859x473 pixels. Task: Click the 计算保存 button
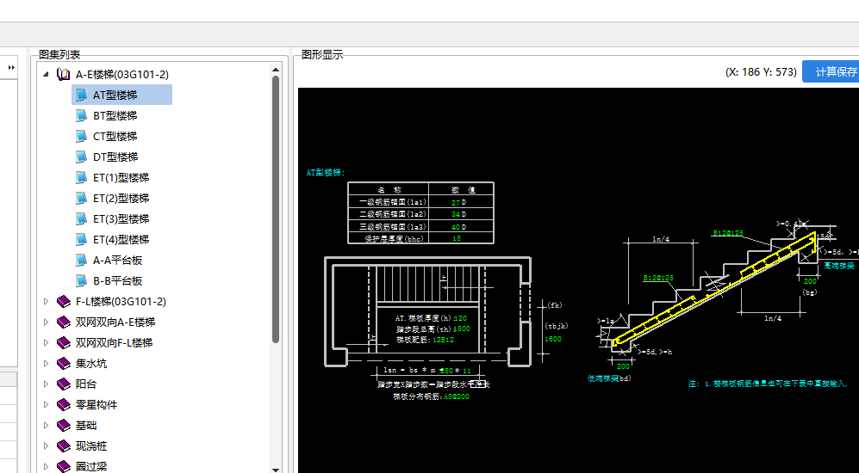tap(831, 71)
